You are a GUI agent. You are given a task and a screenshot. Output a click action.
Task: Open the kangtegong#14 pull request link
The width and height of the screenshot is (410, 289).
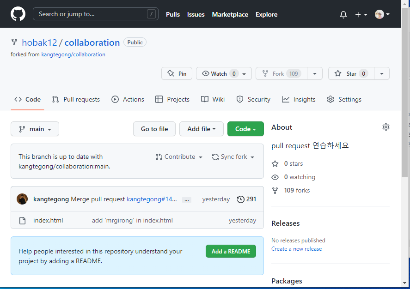click(152, 199)
